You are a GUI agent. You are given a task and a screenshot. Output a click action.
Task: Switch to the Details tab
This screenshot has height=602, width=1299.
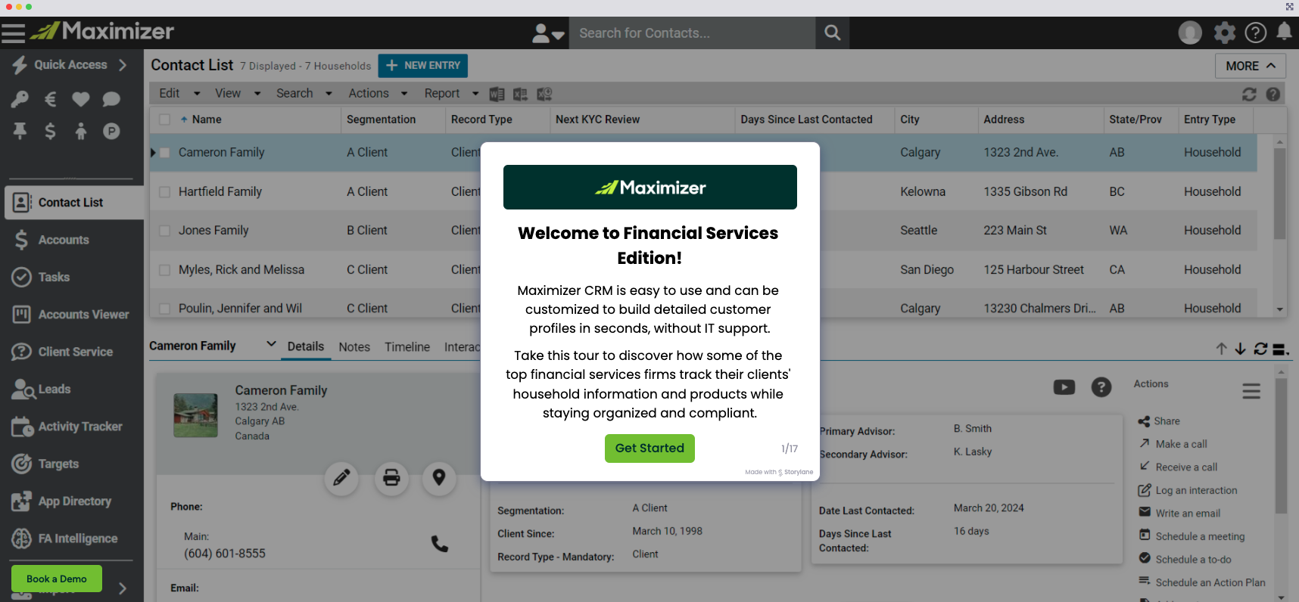(x=306, y=346)
